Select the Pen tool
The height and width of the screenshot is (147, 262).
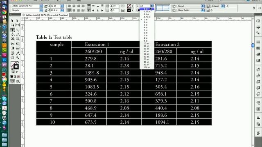[x=12, y=34]
